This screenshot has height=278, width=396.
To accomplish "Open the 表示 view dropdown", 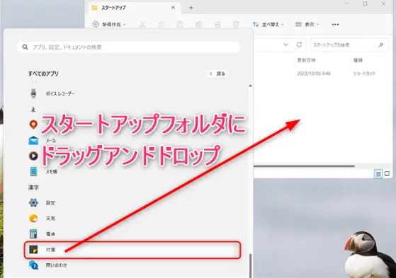I will click(307, 25).
